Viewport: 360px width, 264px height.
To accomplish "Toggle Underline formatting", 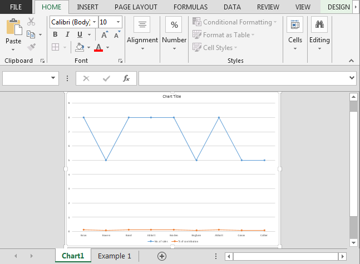I will coord(80,34).
